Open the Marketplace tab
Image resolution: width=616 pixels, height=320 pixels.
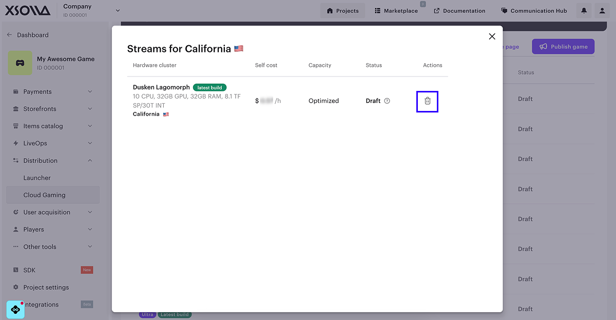[x=396, y=11]
